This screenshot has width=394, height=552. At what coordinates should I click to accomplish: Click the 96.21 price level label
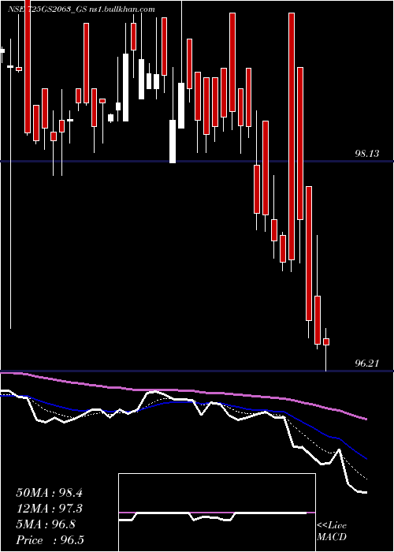click(367, 363)
